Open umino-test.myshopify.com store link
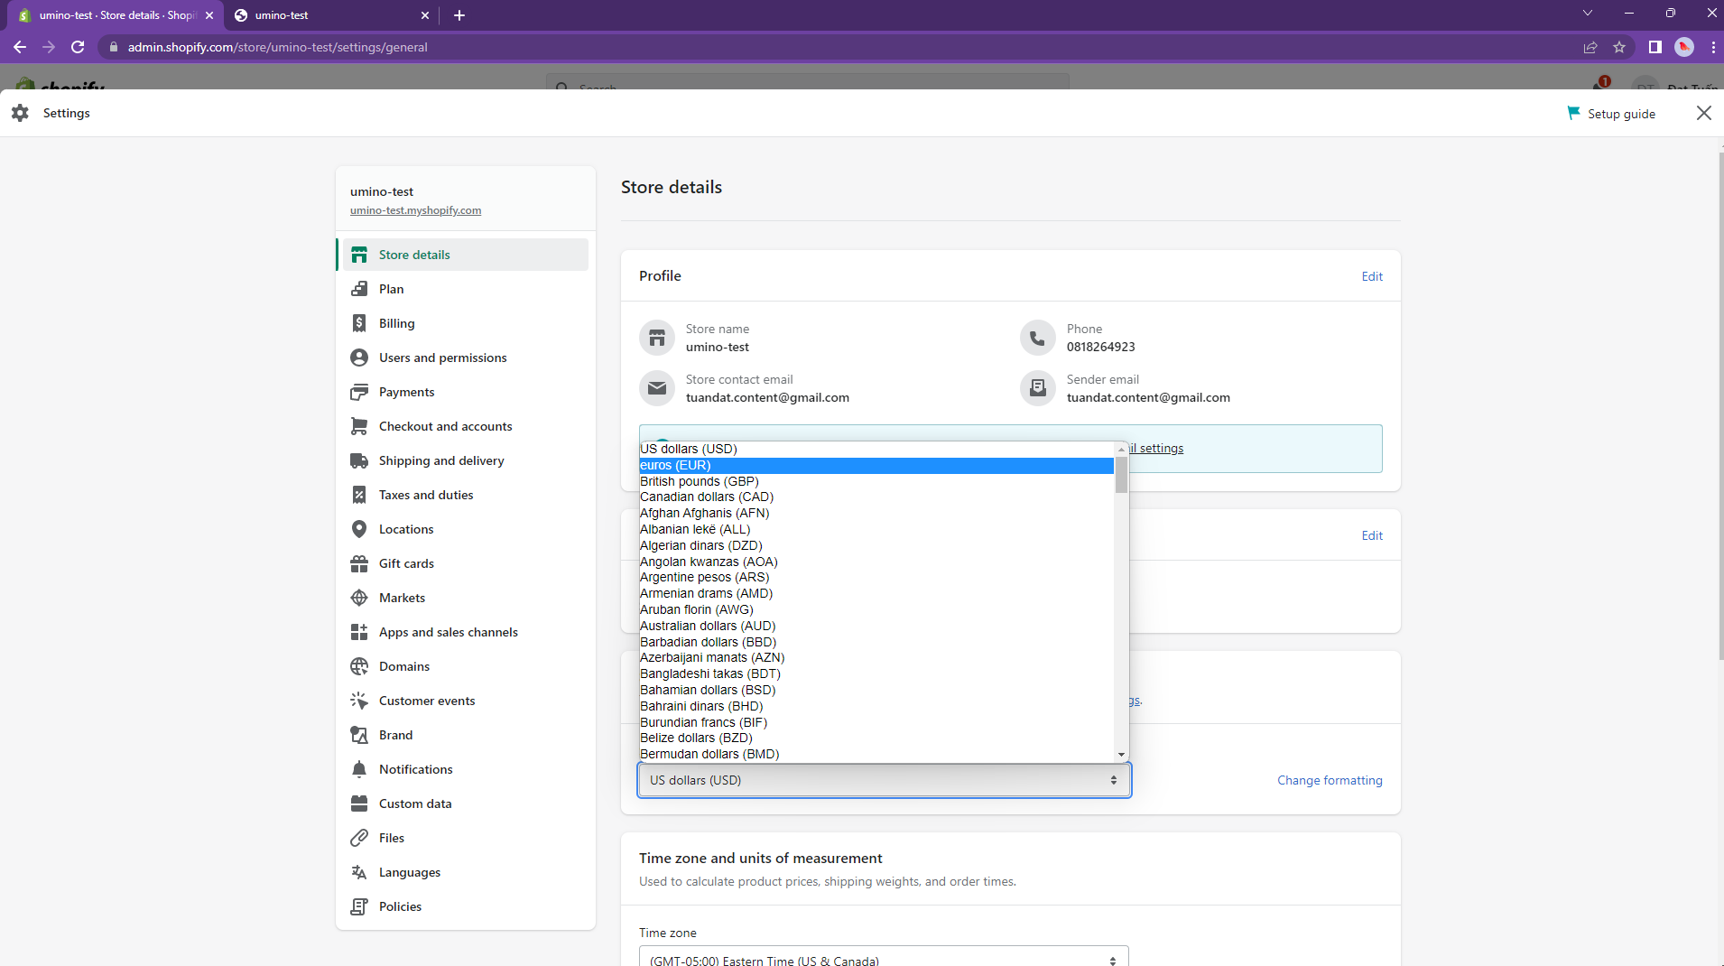The image size is (1724, 966). click(x=415, y=210)
